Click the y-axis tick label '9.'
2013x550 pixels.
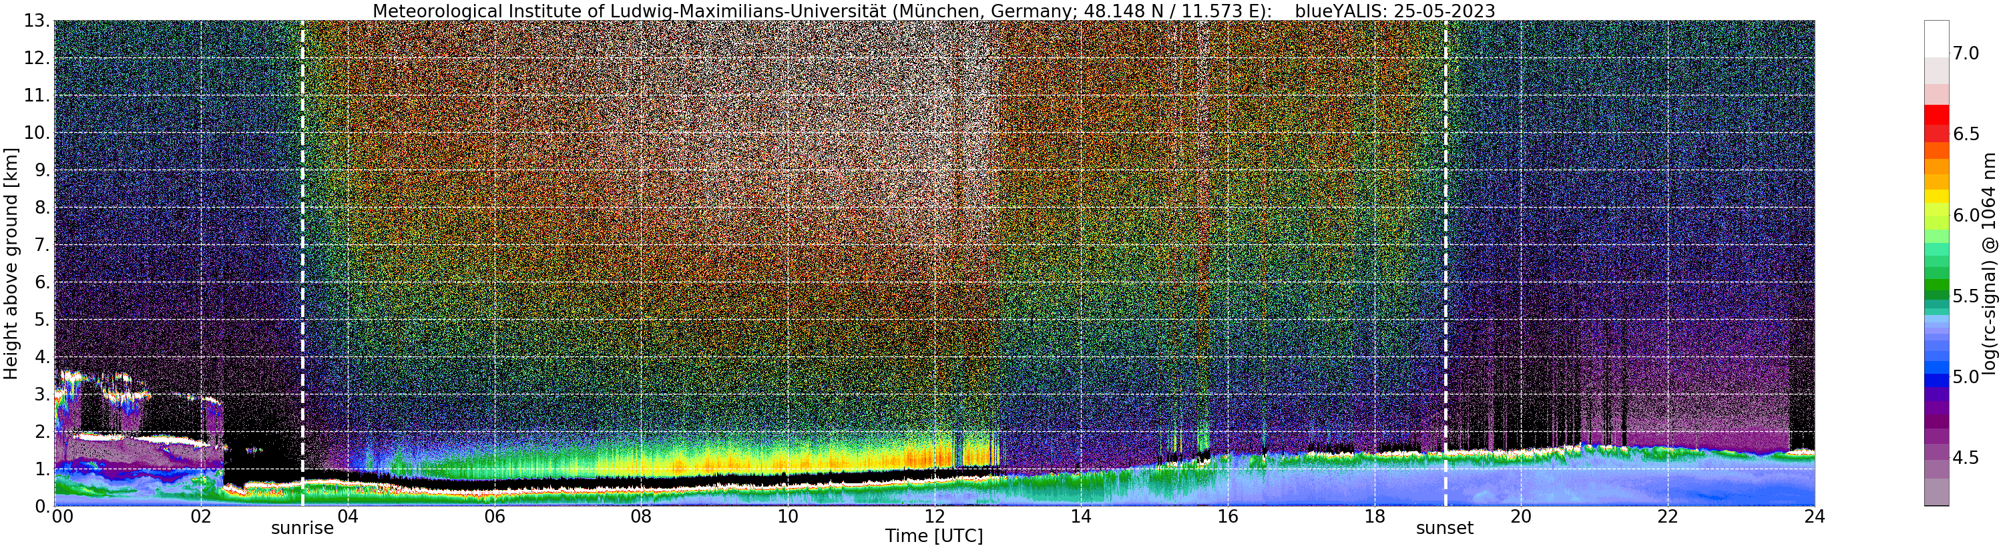(42, 170)
